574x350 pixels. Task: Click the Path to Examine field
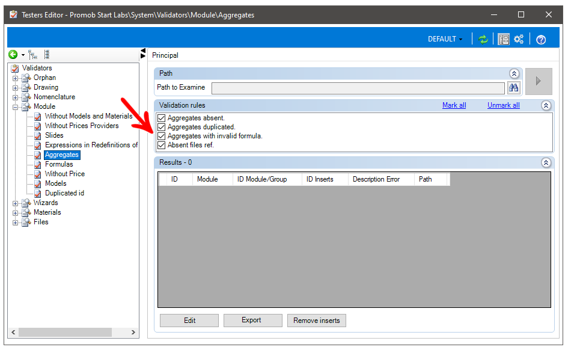click(358, 88)
